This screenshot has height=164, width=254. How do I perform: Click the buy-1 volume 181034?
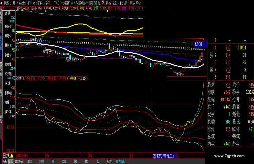pyautogui.click(x=241, y=47)
